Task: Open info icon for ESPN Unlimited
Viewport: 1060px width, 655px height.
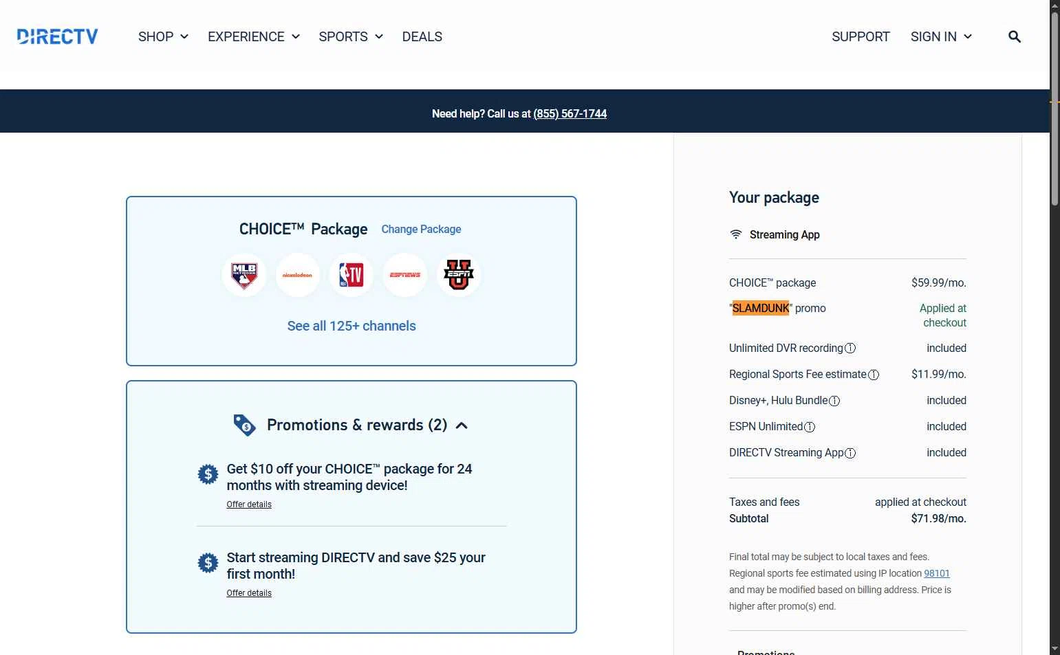Action: pos(810,427)
